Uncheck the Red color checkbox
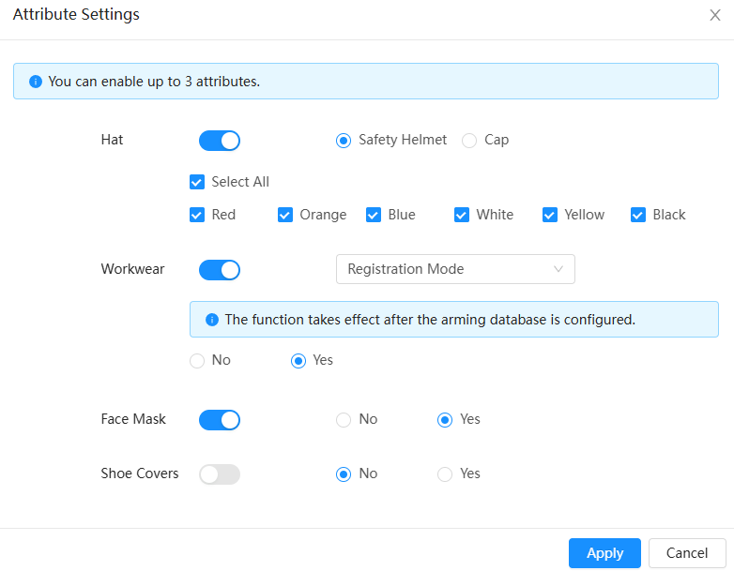This screenshot has height=571, width=734. click(197, 215)
